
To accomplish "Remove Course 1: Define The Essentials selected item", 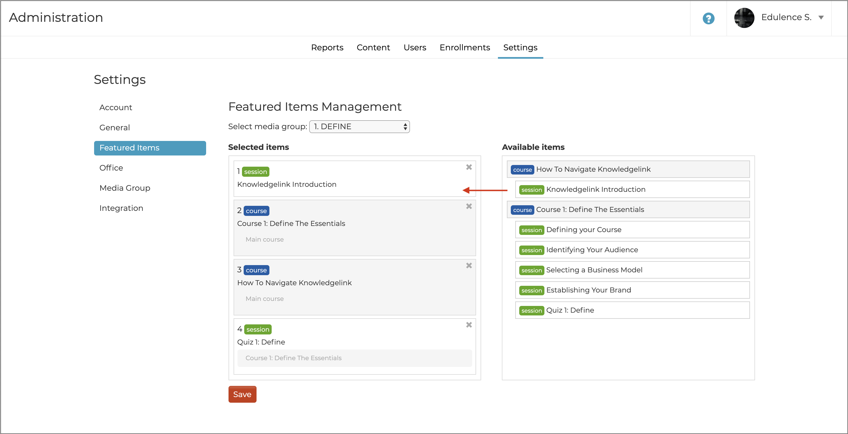I will click(x=469, y=206).
